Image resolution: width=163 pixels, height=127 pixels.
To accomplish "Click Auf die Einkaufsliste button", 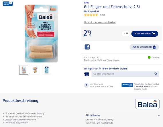I will tap(144, 47).
